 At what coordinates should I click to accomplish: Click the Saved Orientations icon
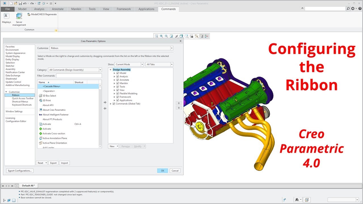pos(186,36)
